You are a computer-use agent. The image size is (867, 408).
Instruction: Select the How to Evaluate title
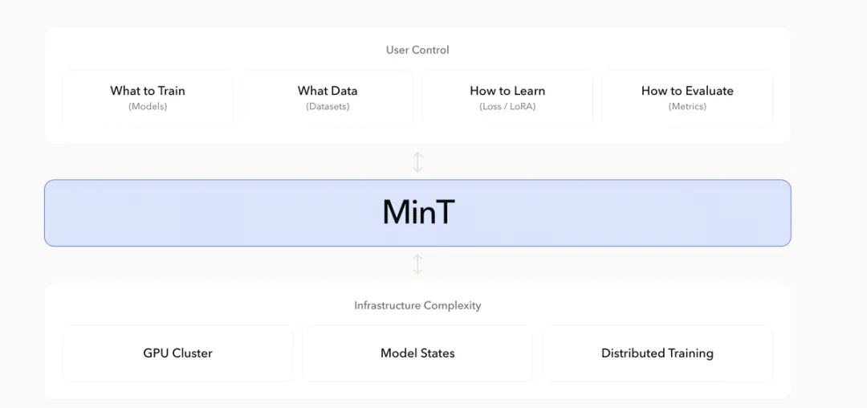687,91
